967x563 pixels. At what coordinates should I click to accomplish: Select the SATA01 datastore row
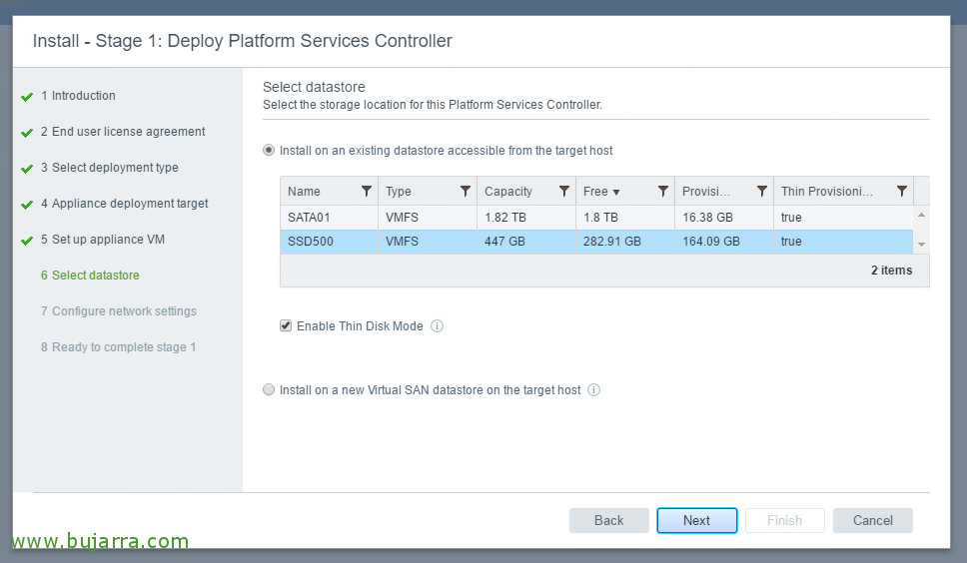point(596,218)
